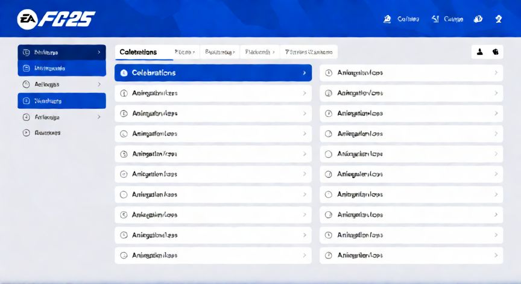Switch to the fourth tab in the tab bar
Screen dimensions: 521x284
pos(260,52)
